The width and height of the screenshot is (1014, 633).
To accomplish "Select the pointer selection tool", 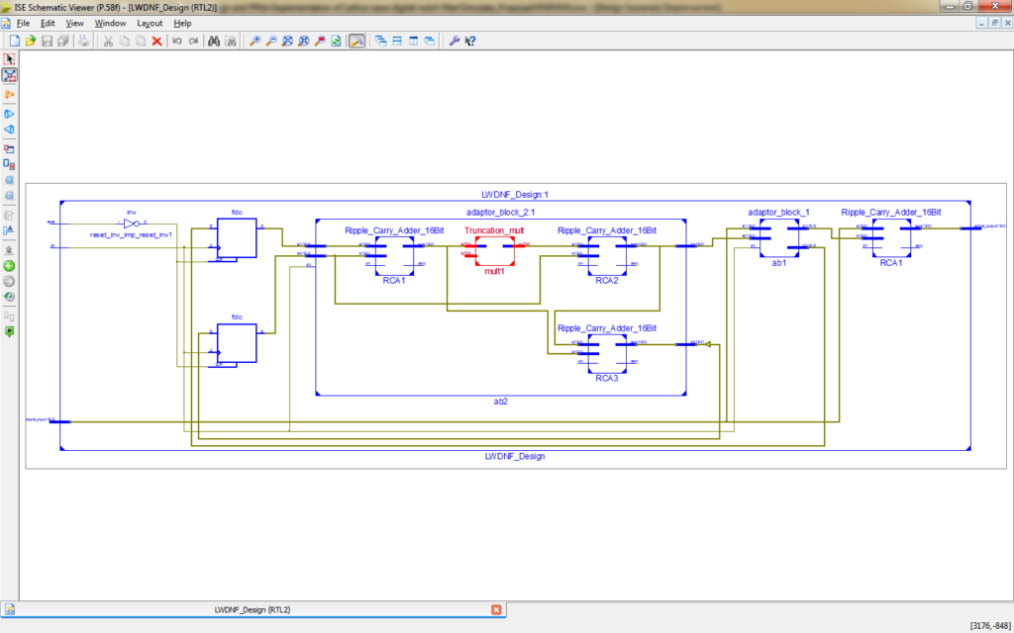I will (10, 58).
